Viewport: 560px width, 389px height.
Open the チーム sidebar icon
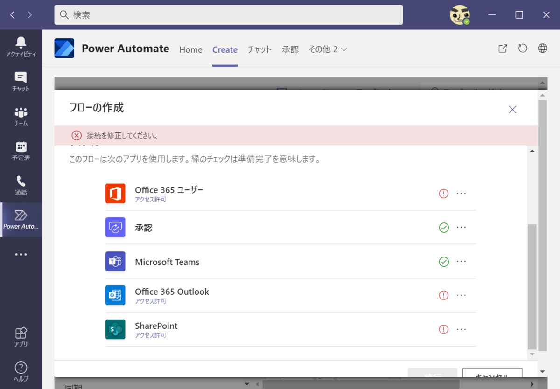tap(21, 116)
